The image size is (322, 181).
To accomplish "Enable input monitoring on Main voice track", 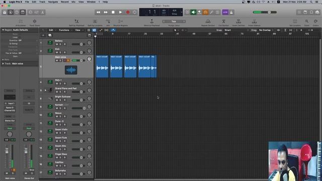I will tap(68, 60).
